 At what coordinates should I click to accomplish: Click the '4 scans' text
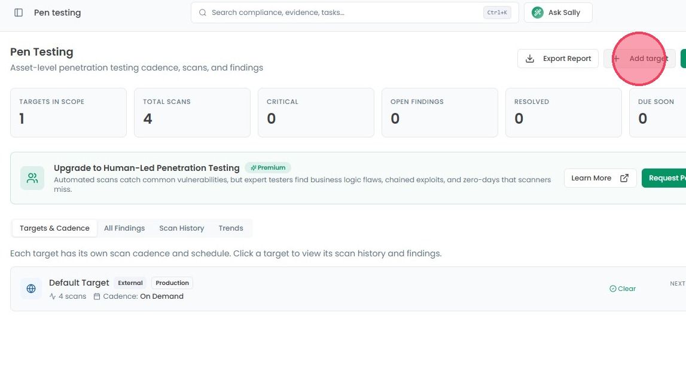click(x=72, y=296)
